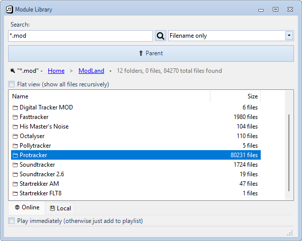Click the His Master's Noise folder icon

15,127
